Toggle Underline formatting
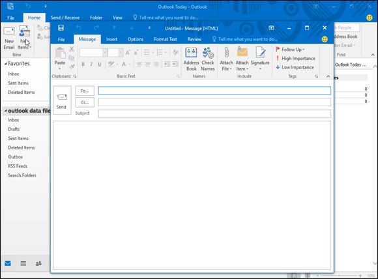This screenshot has height=279, width=378. (99, 64)
